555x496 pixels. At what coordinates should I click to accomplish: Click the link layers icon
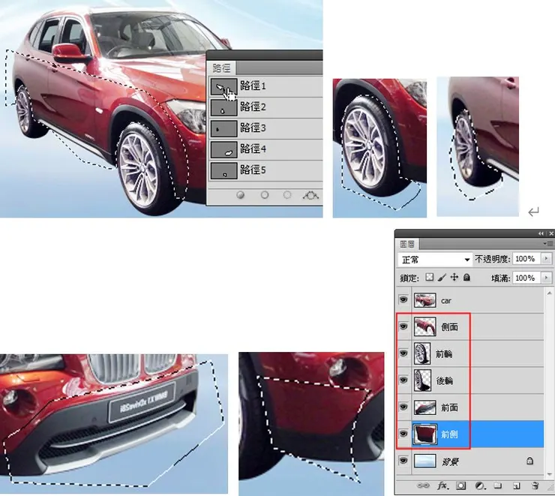click(423, 485)
